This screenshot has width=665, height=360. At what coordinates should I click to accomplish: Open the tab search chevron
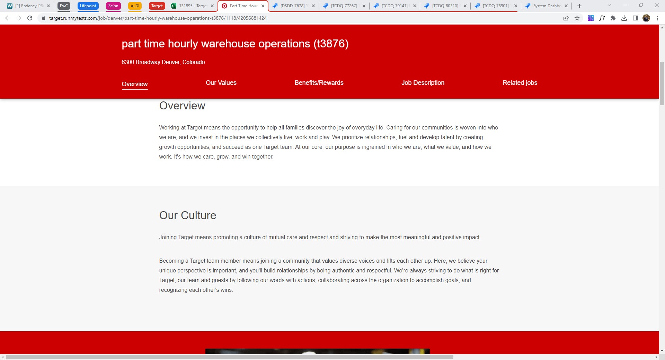(609, 5)
